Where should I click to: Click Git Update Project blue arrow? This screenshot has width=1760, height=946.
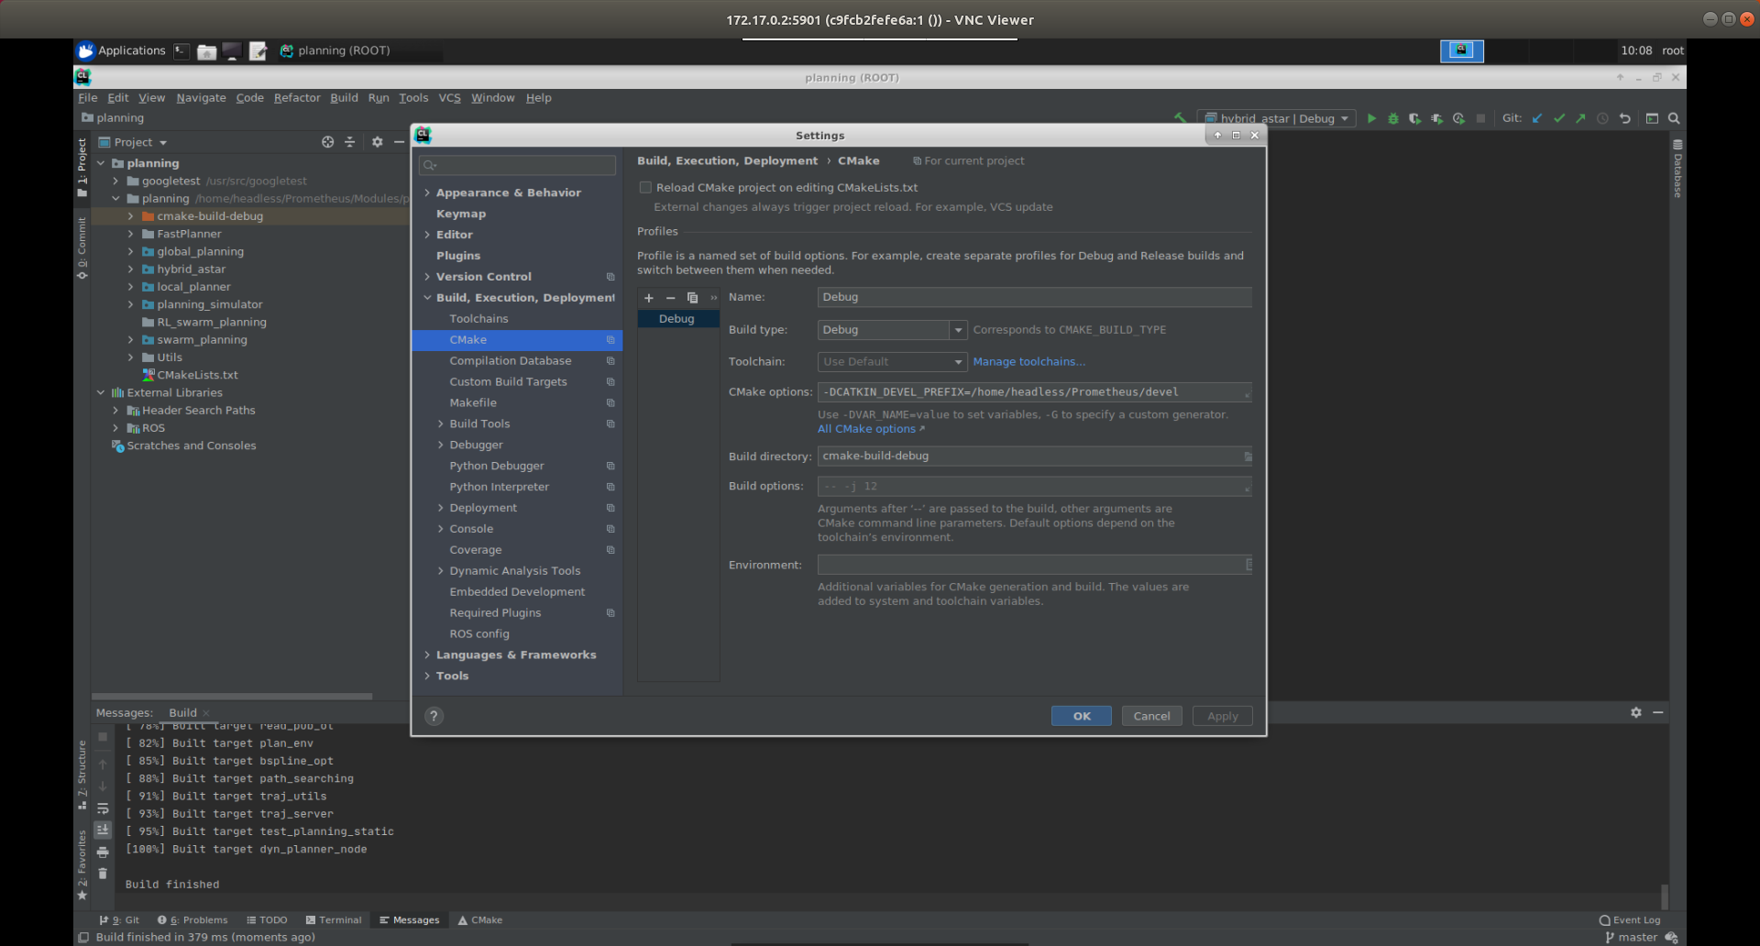1537,118
